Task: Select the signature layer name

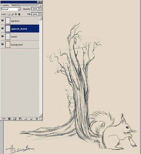Action: pos(15,21)
